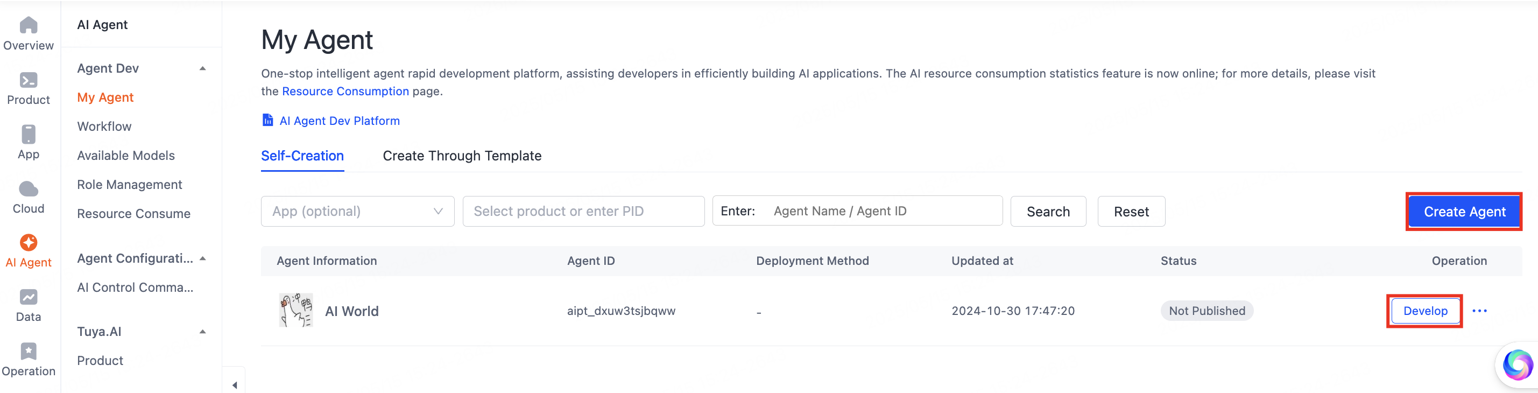
Task: Open Resource Consume menu item
Action: tap(134, 214)
